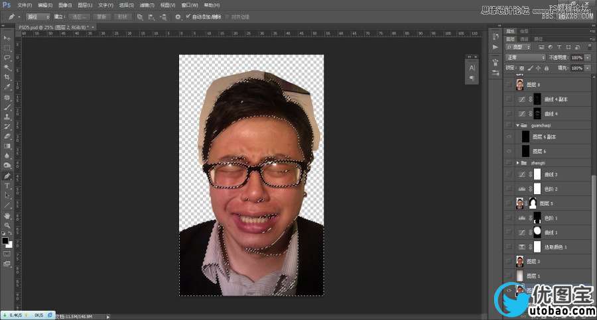This screenshot has height=320, width=597.
Task: Open path arrangement icon in options bar
Action: point(163,17)
